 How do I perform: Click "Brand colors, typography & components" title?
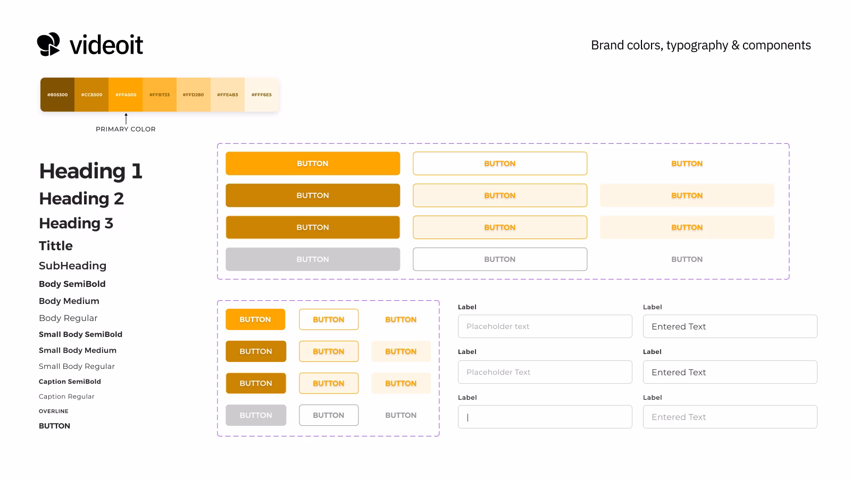click(701, 45)
